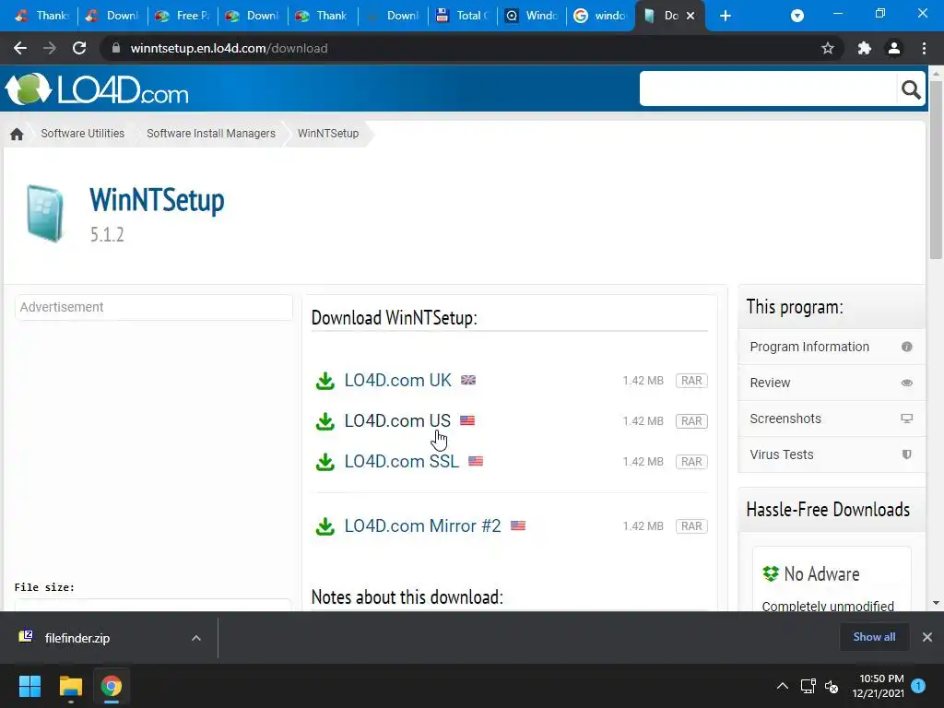This screenshot has height=708, width=944.
Task: Open the Chrome extensions puzzle icon
Action: [x=864, y=48]
